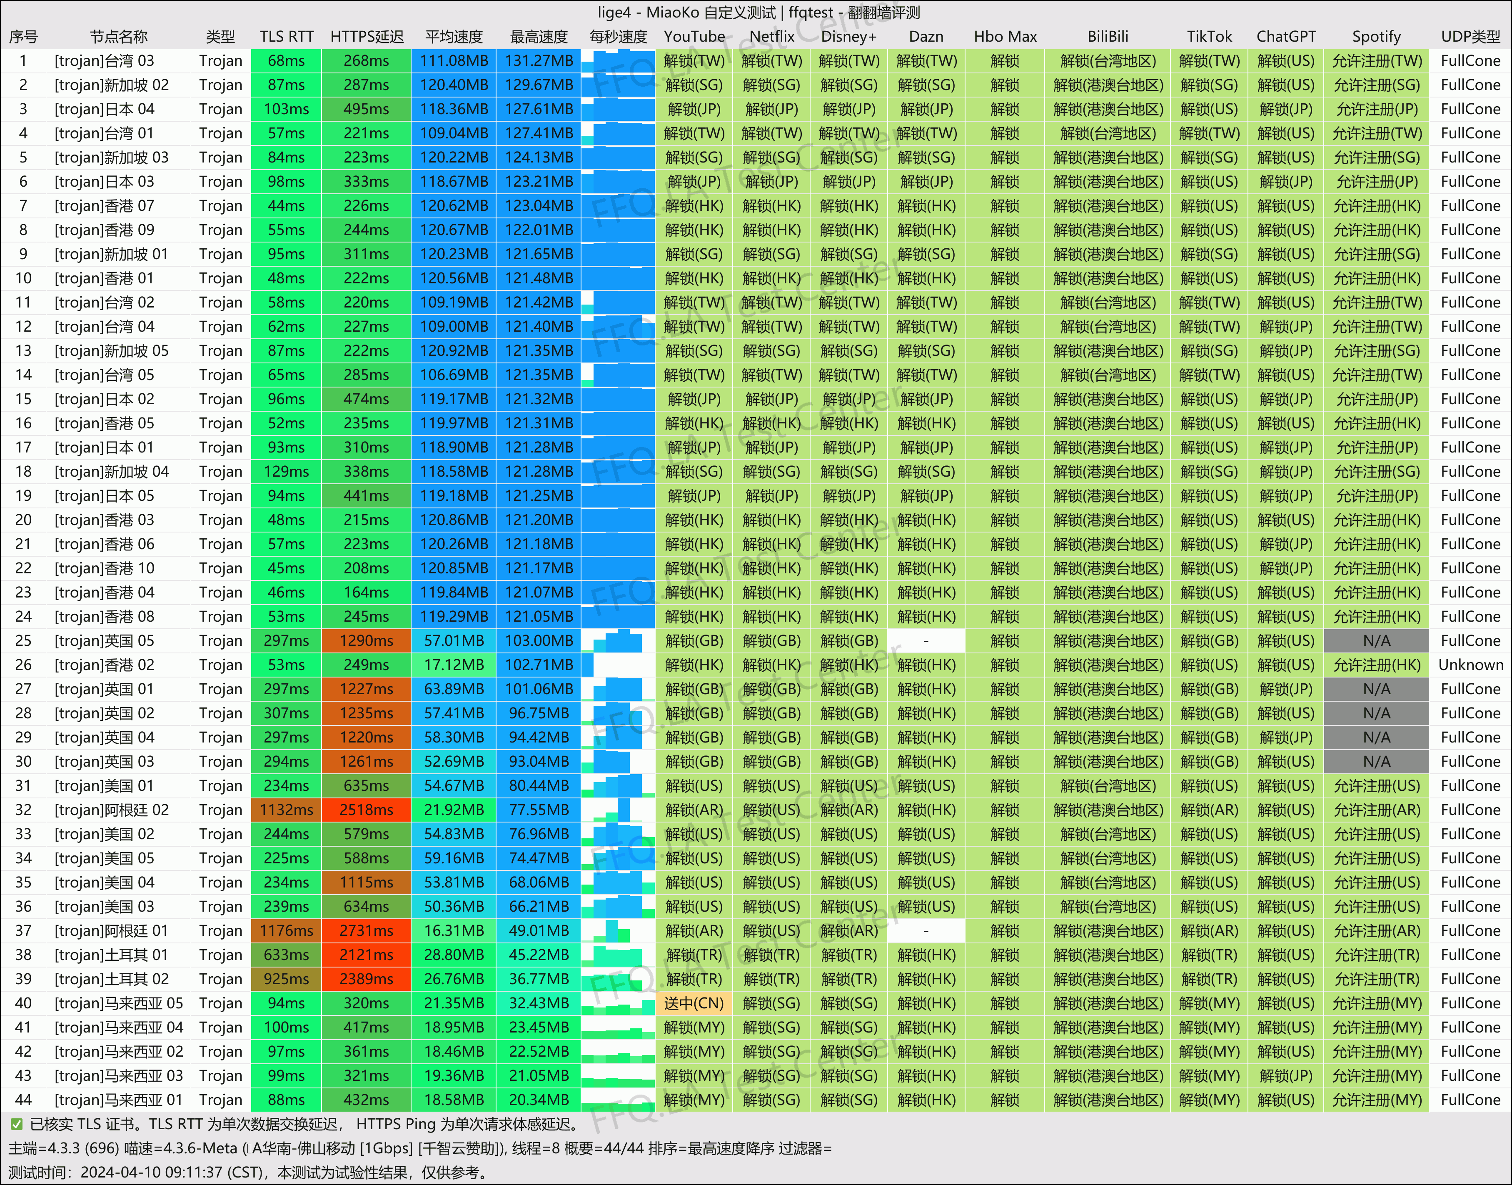Click the BiliBili column header
The image size is (1512, 1185).
pos(1108,37)
